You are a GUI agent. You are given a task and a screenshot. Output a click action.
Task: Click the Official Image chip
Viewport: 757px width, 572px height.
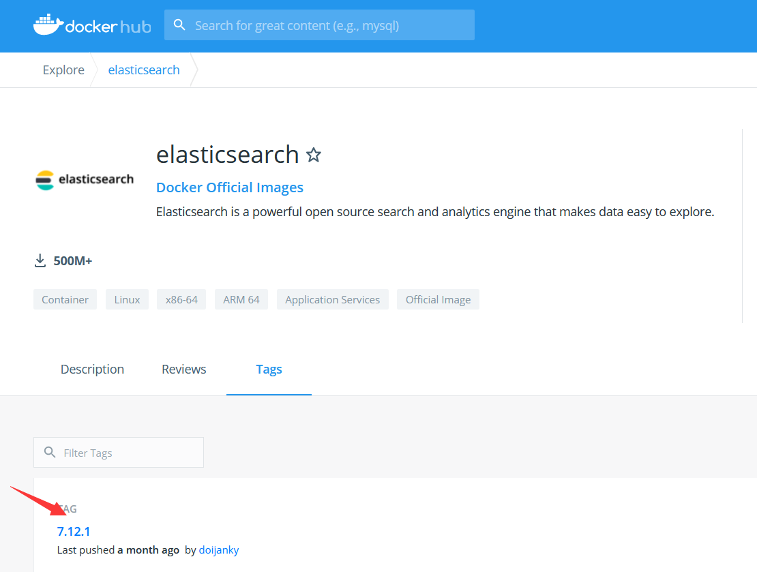(x=438, y=299)
